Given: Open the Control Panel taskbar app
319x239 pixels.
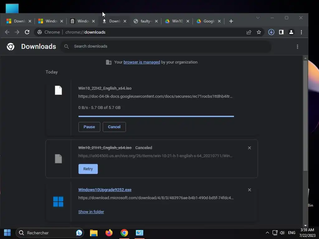Looking at the screenshot, I should (x=139, y=233).
